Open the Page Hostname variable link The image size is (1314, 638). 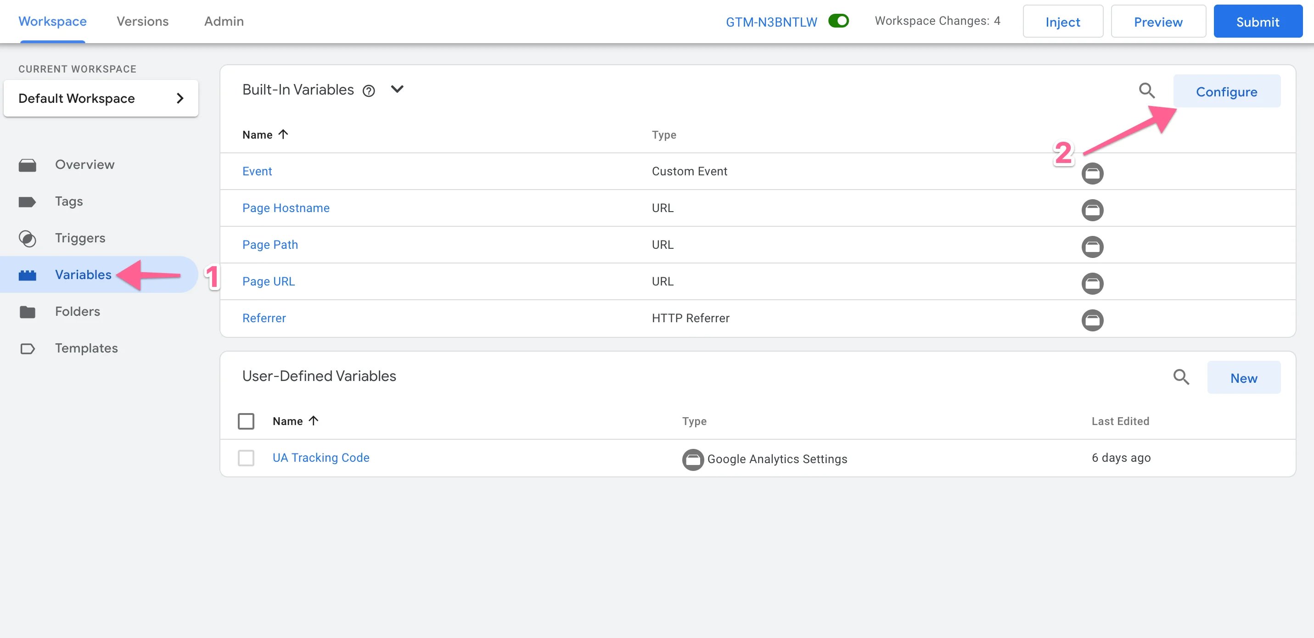click(286, 208)
